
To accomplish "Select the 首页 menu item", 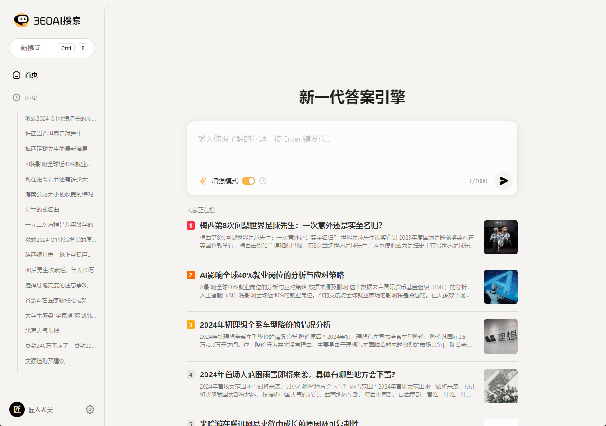I will [31, 75].
